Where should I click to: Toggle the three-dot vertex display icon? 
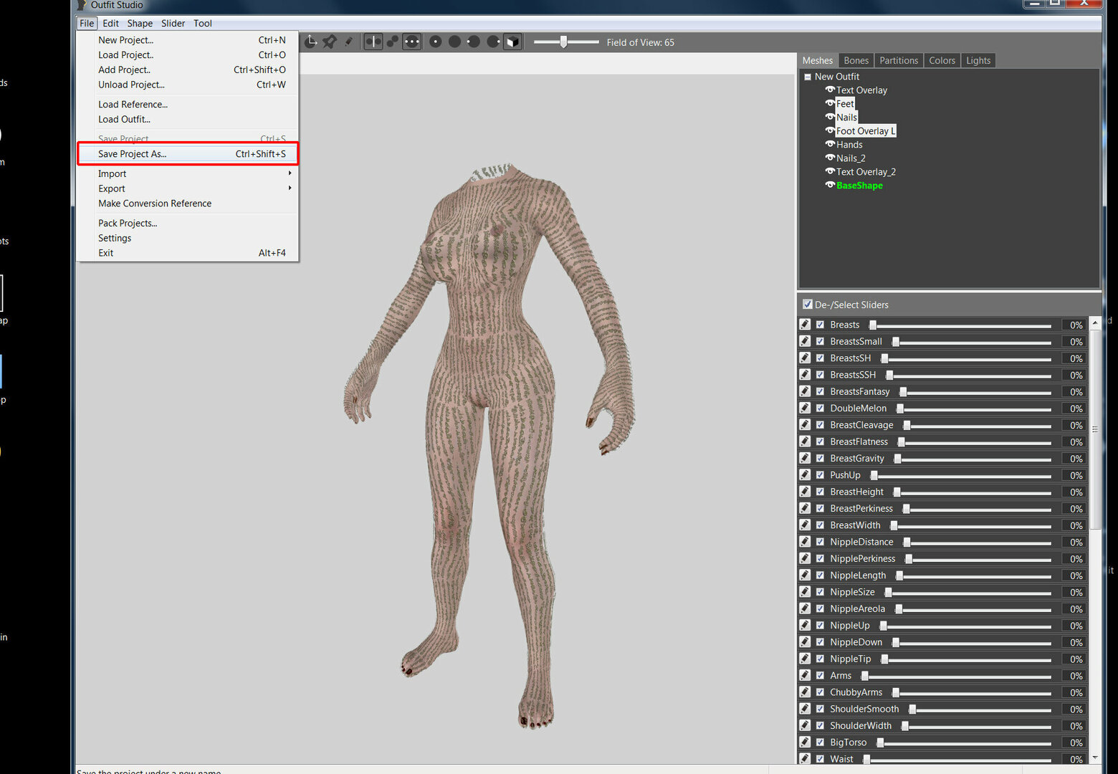pyautogui.click(x=412, y=42)
